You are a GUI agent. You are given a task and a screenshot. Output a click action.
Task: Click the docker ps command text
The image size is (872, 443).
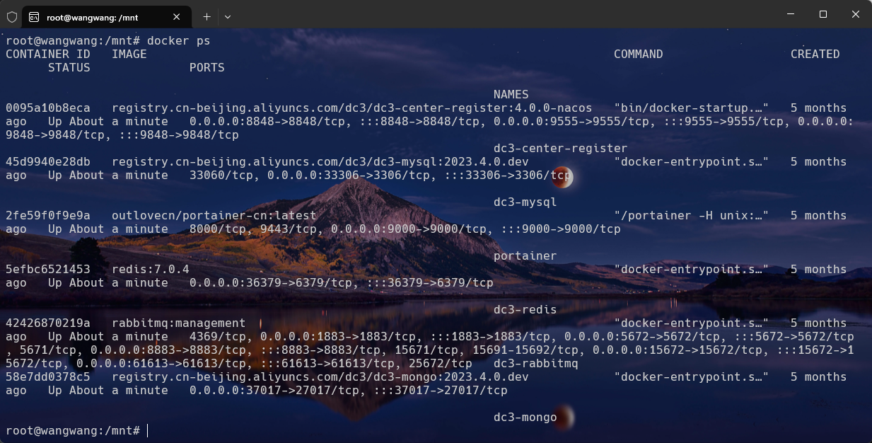click(178, 41)
